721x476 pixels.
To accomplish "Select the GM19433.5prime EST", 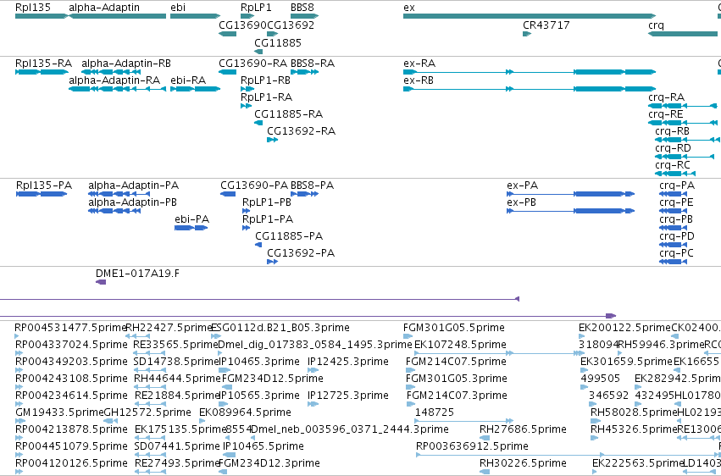I will pos(19,421).
